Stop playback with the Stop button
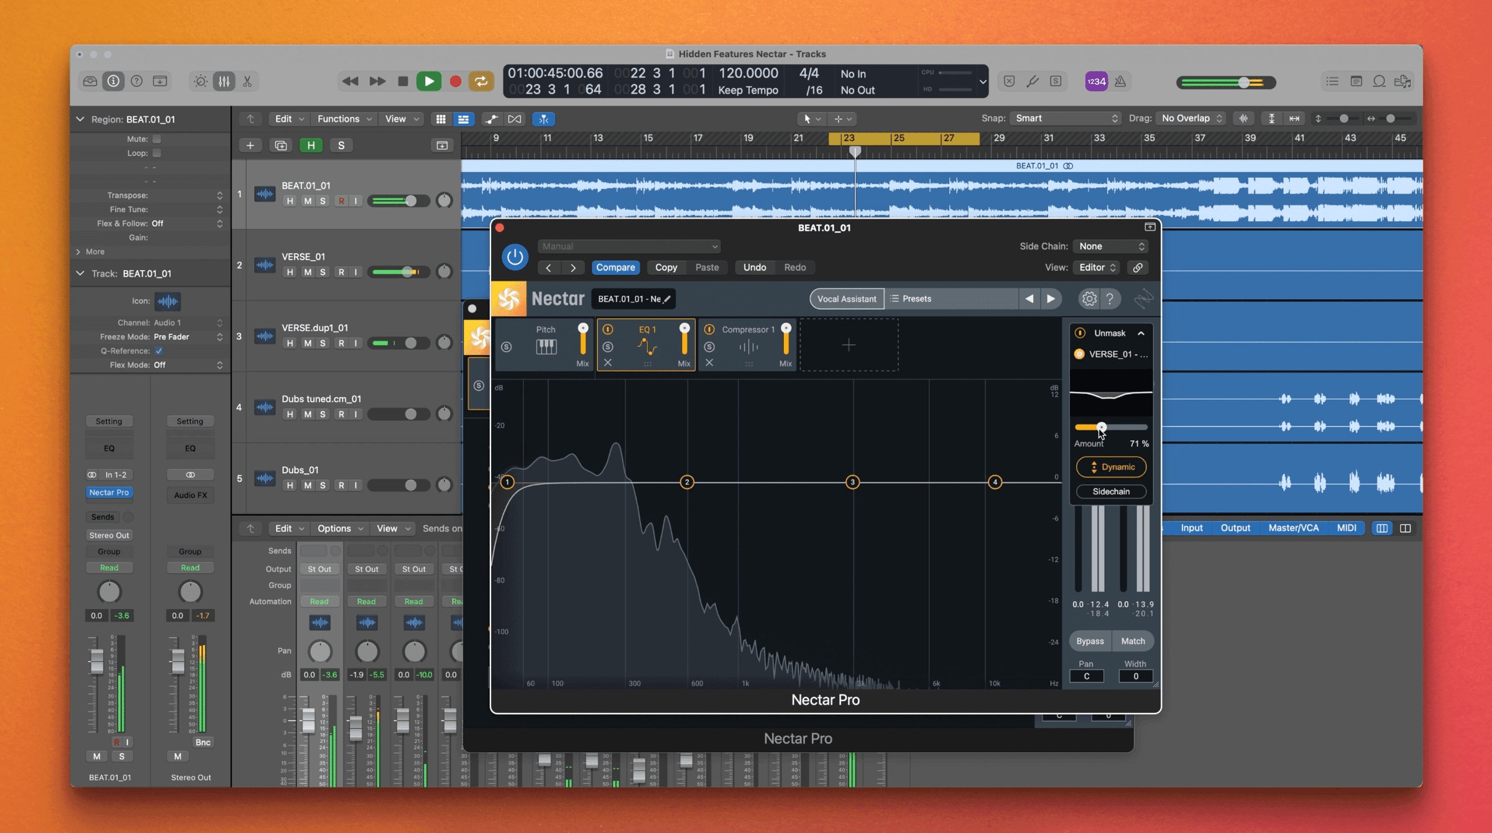The image size is (1492, 833). (403, 81)
